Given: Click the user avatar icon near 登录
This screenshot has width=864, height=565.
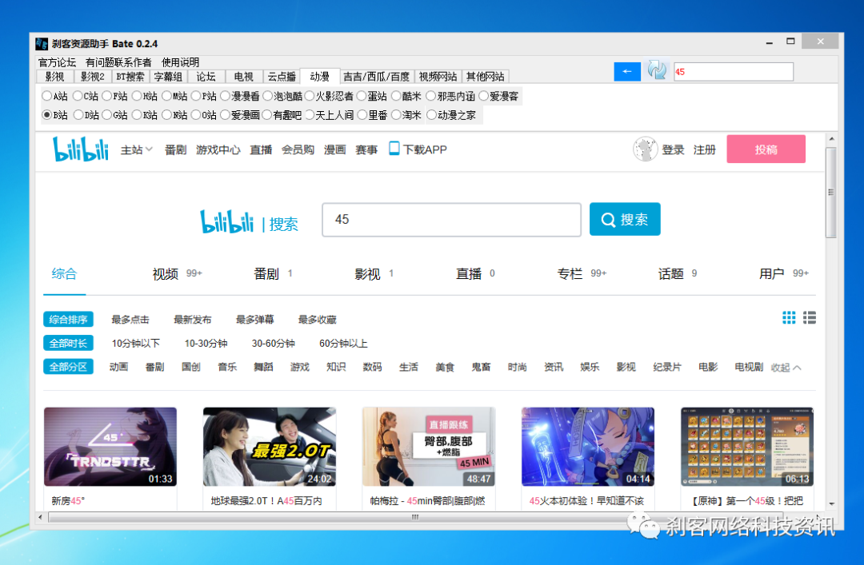Looking at the screenshot, I should (646, 149).
